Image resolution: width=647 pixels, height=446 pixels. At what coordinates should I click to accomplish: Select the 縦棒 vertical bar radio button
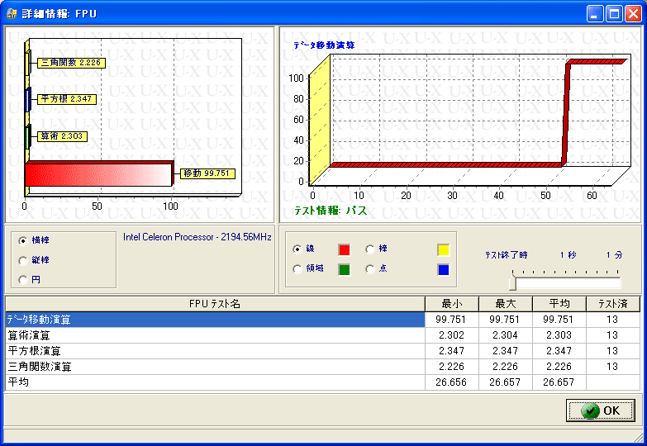[22, 260]
